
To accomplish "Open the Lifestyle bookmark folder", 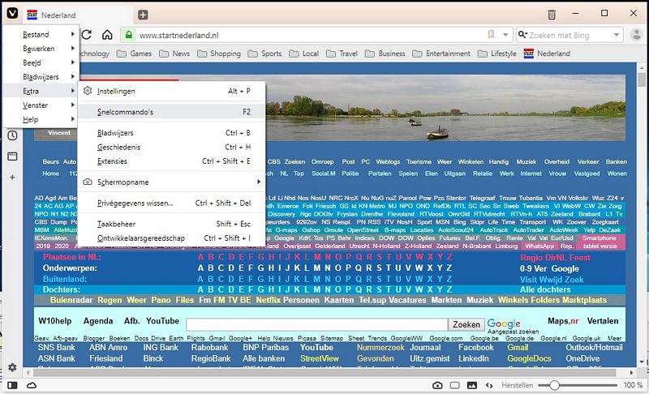I will (x=497, y=54).
